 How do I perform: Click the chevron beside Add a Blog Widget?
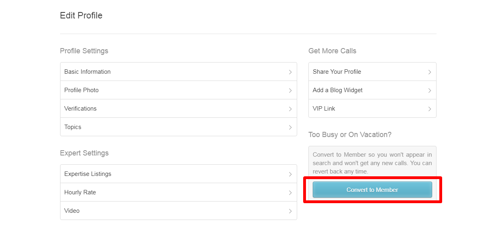pyautogui.click(x=430, y=91)
